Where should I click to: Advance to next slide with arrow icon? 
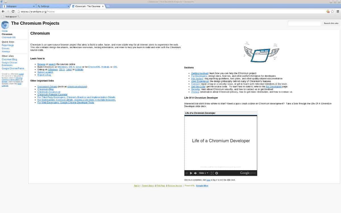point(195,173)
